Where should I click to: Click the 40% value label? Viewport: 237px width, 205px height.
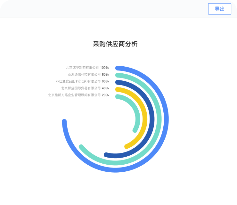(105, 88)
